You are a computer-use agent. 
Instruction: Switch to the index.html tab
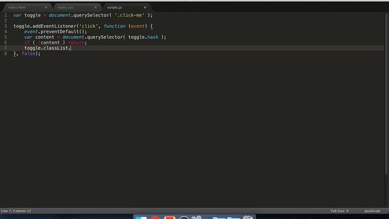17,7
